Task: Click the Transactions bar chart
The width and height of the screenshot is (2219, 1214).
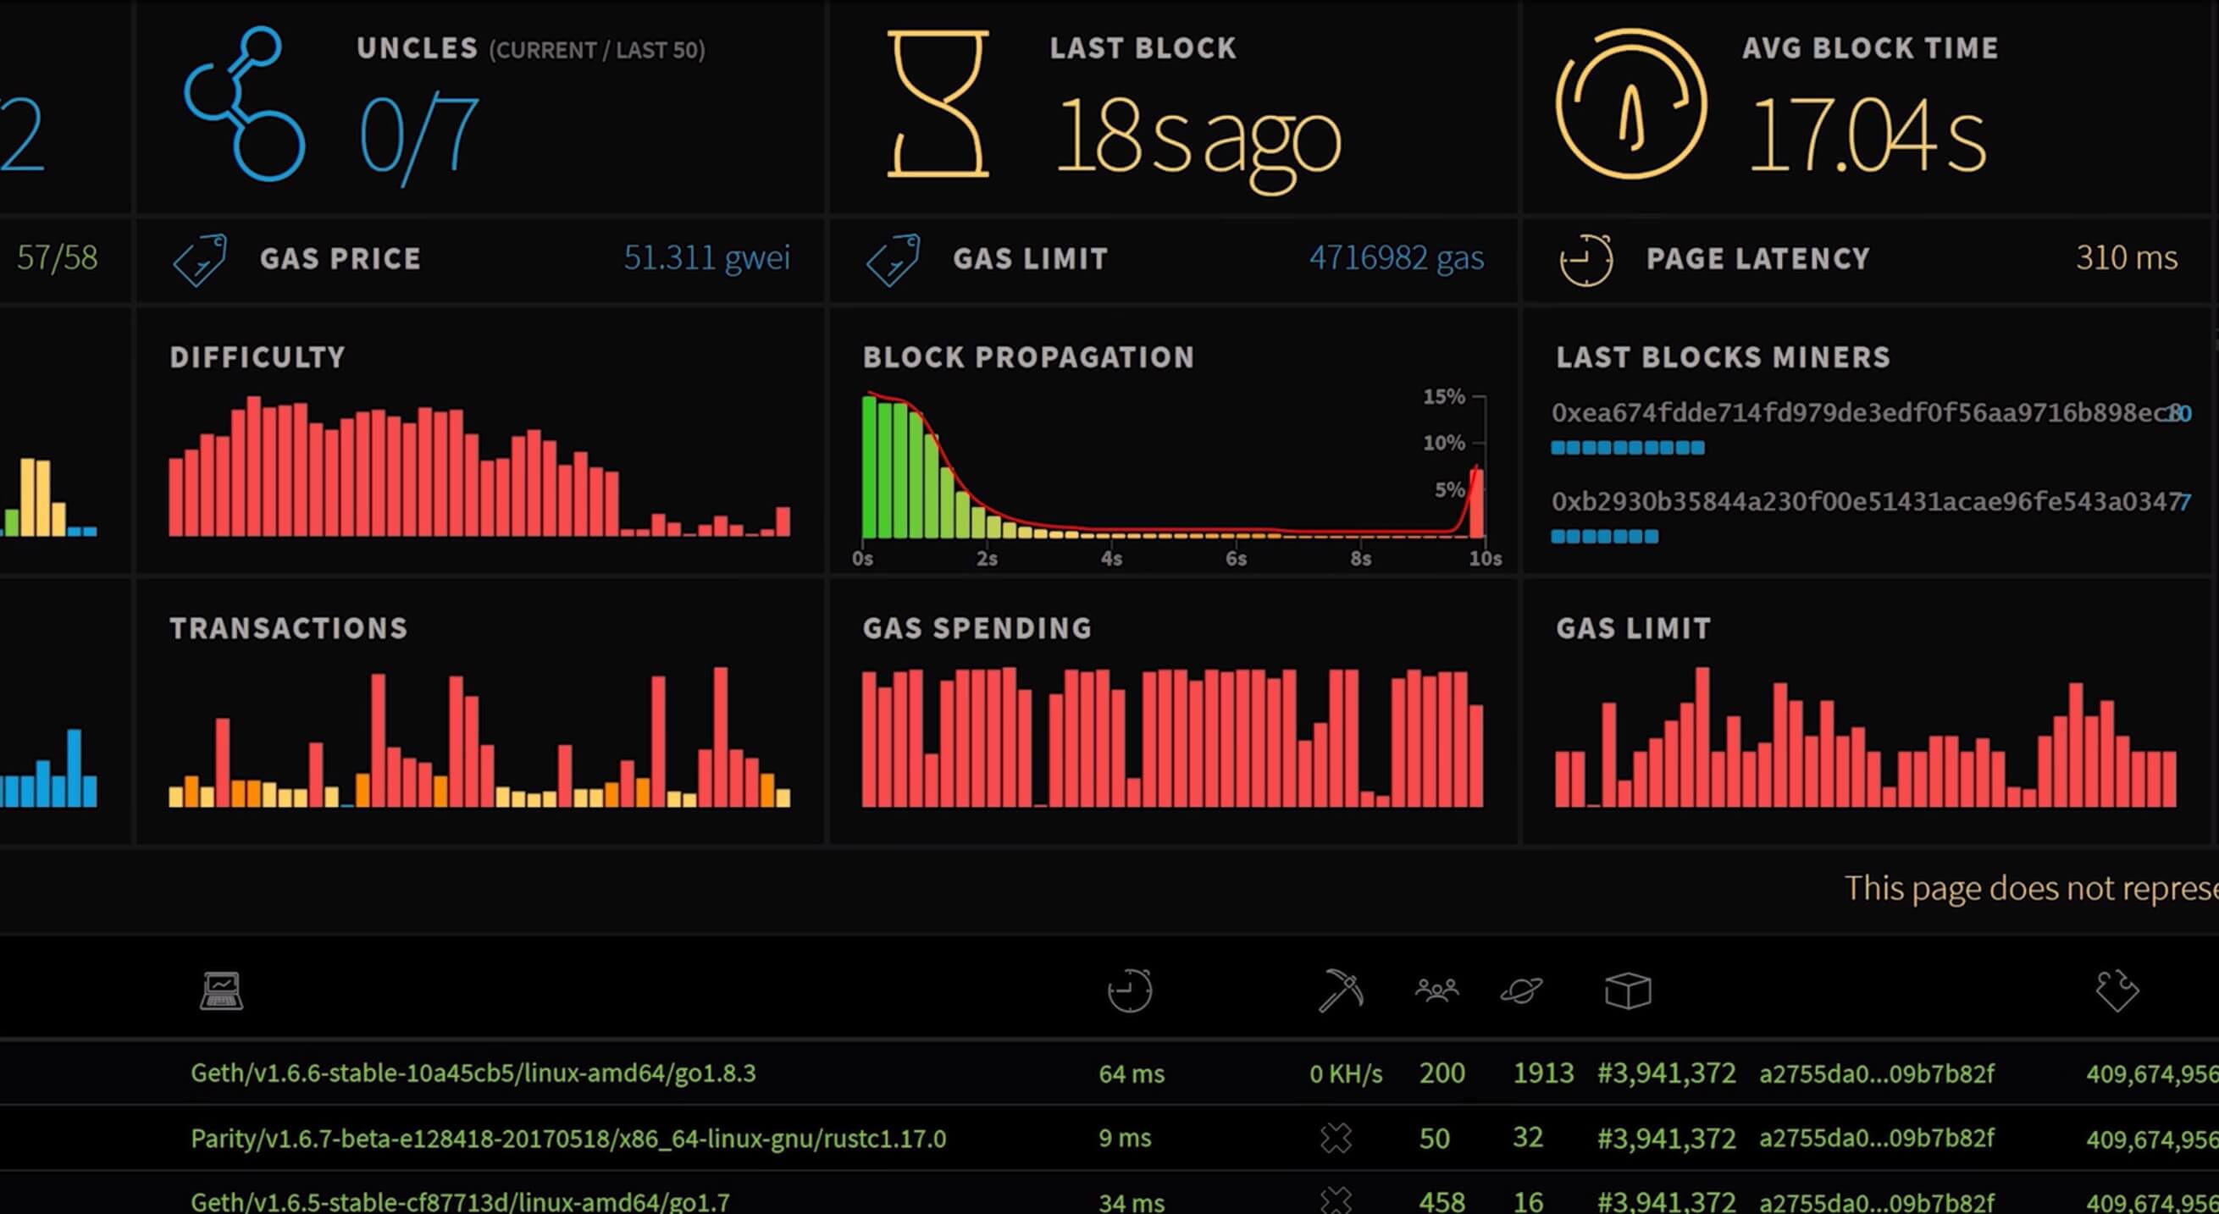Action: pyautogui.click(x=479, y=737)
